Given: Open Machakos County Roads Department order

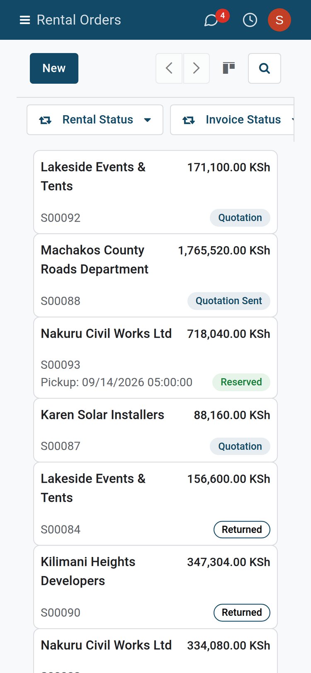Looking at the screenshot, I should click(155, 275).
